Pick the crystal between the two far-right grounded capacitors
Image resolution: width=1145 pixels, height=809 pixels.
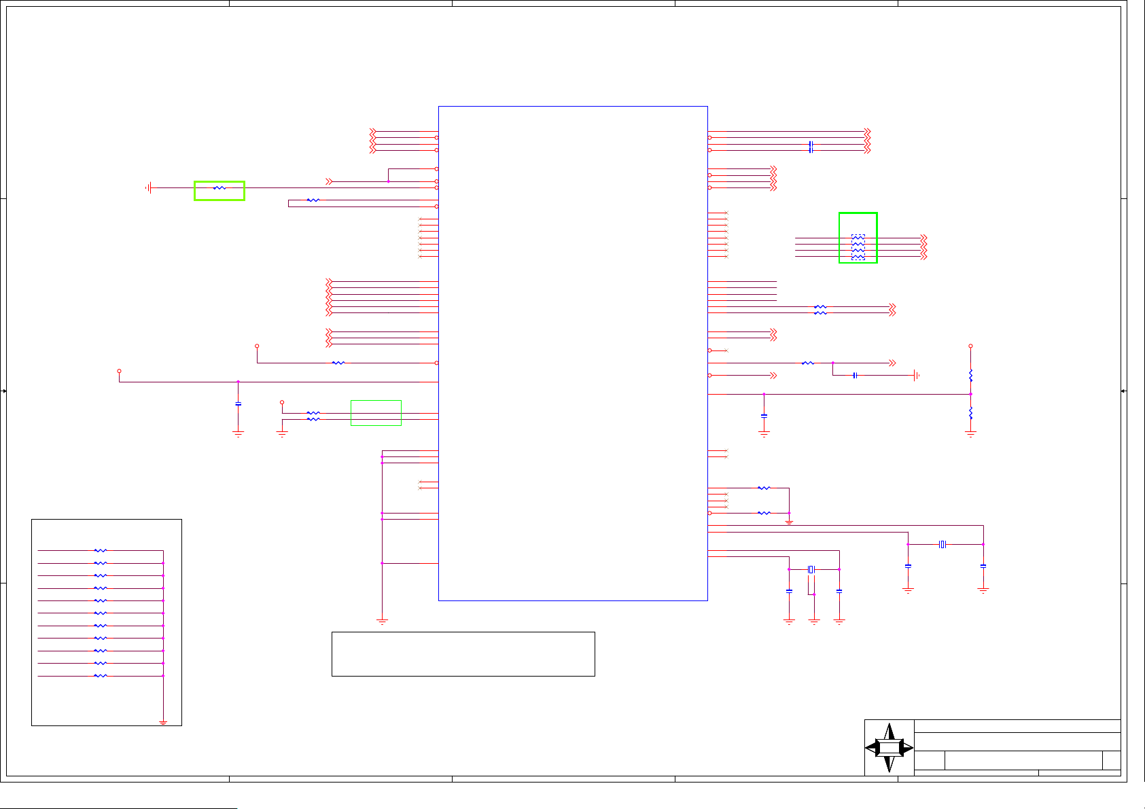pyautogui.click(x=942, y=544)
